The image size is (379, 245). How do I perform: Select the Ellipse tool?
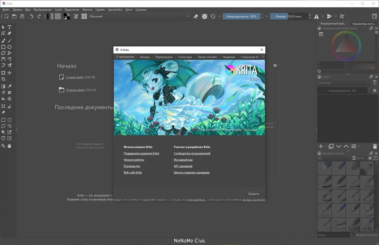coord(9,47)
